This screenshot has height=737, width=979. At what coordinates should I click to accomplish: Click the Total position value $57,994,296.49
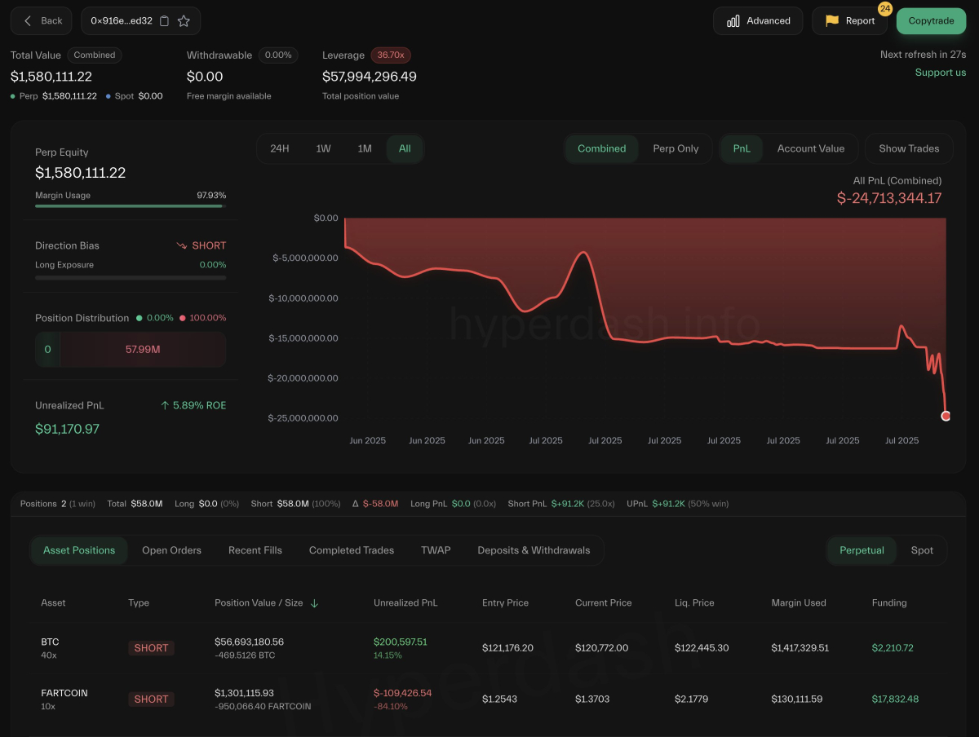tap(370, 77)
